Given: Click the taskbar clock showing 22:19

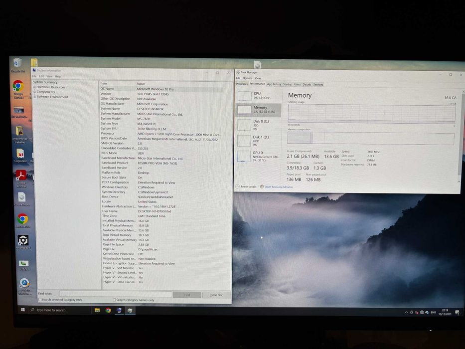Looking at the screenshot, I should (x=445, y=312).
